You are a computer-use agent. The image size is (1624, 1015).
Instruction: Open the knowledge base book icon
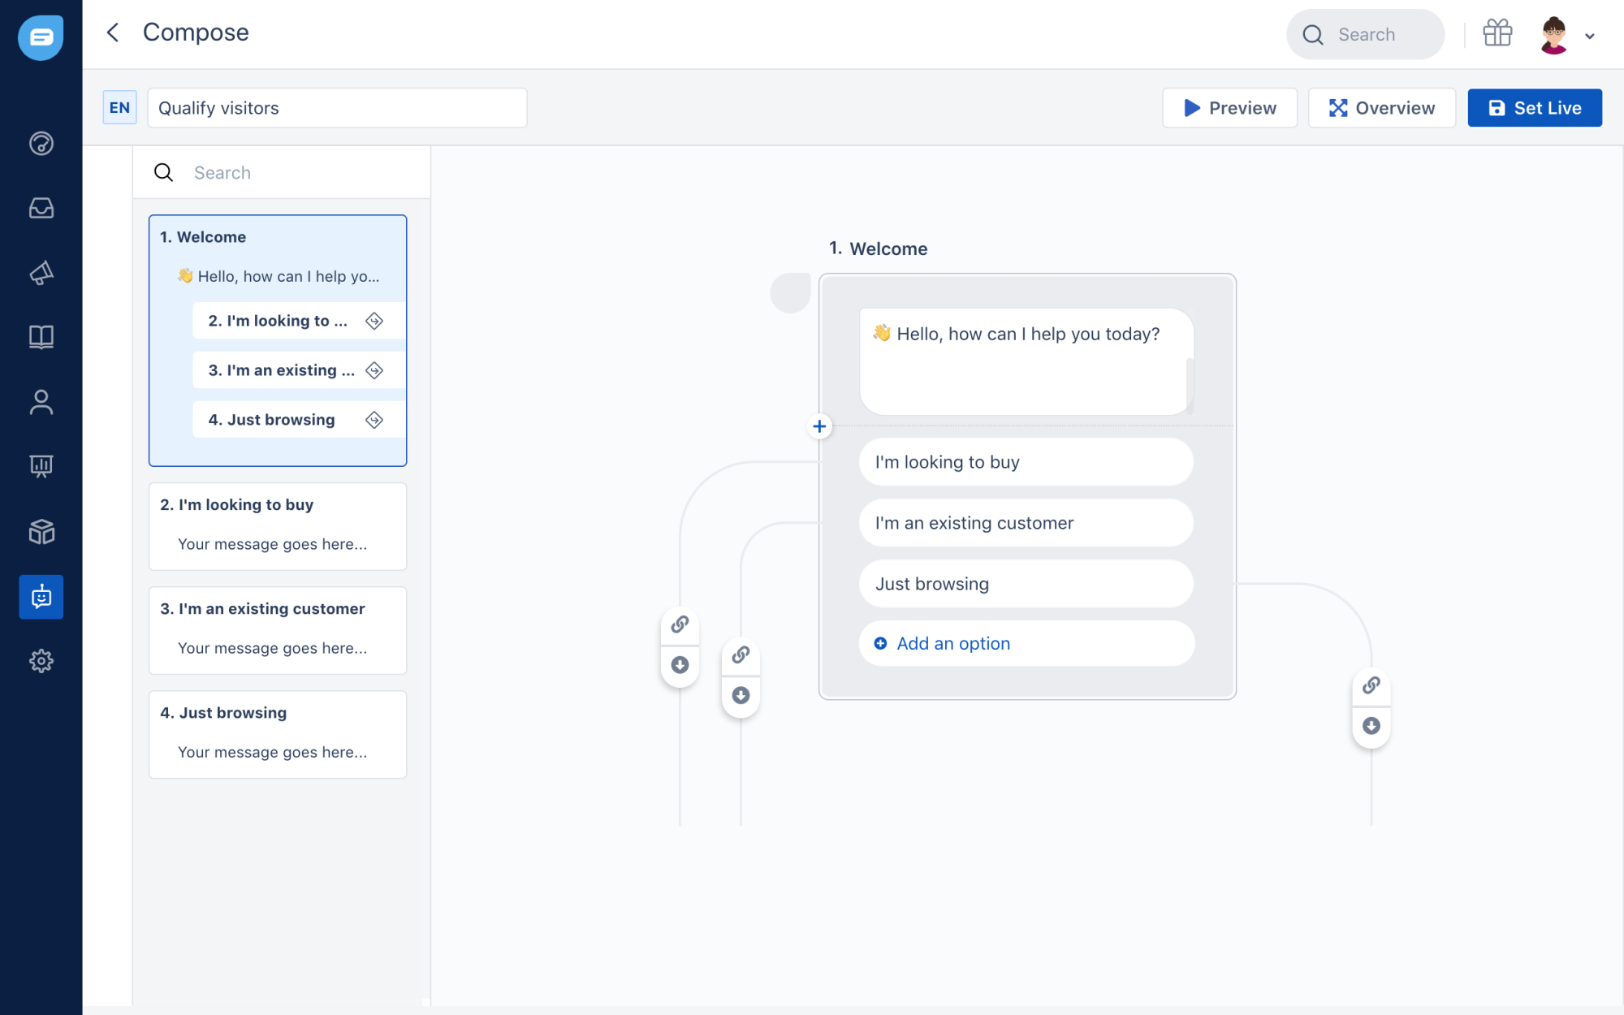click(x=41, y=337)
